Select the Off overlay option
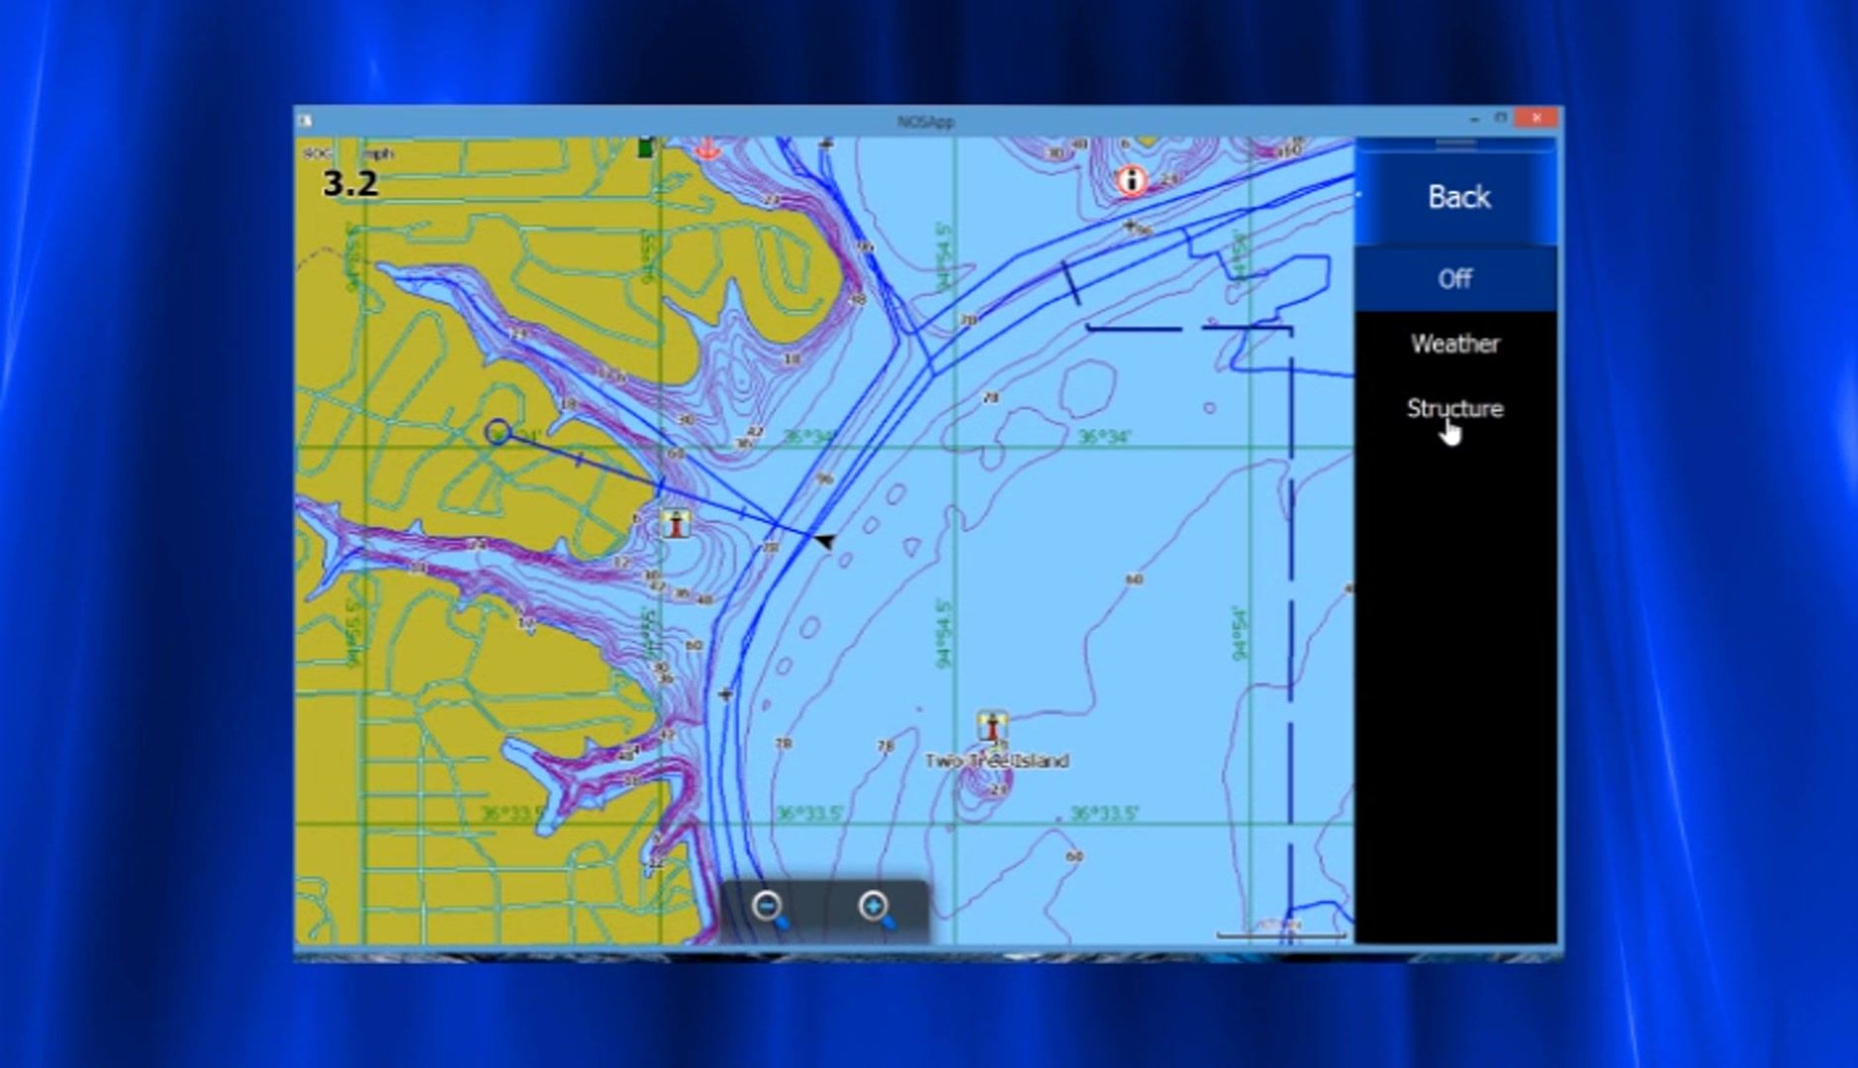The width and height of the screenshot is (1858, 1068). tap(1455, 279)
